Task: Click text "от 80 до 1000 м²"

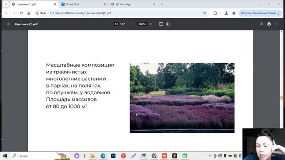Action: pos(67,106)
